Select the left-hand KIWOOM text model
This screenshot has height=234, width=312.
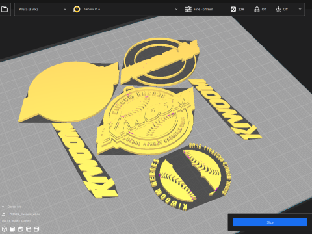84,161
